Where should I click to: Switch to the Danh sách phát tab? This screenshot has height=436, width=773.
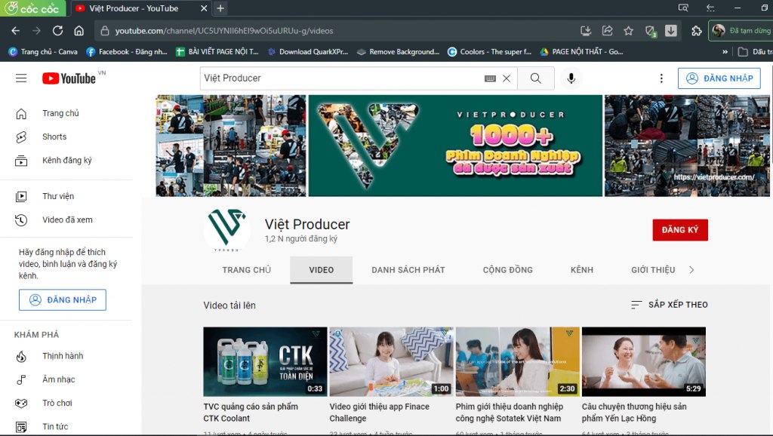point(408,269)
